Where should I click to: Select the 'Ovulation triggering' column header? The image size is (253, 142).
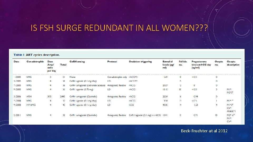140,62
